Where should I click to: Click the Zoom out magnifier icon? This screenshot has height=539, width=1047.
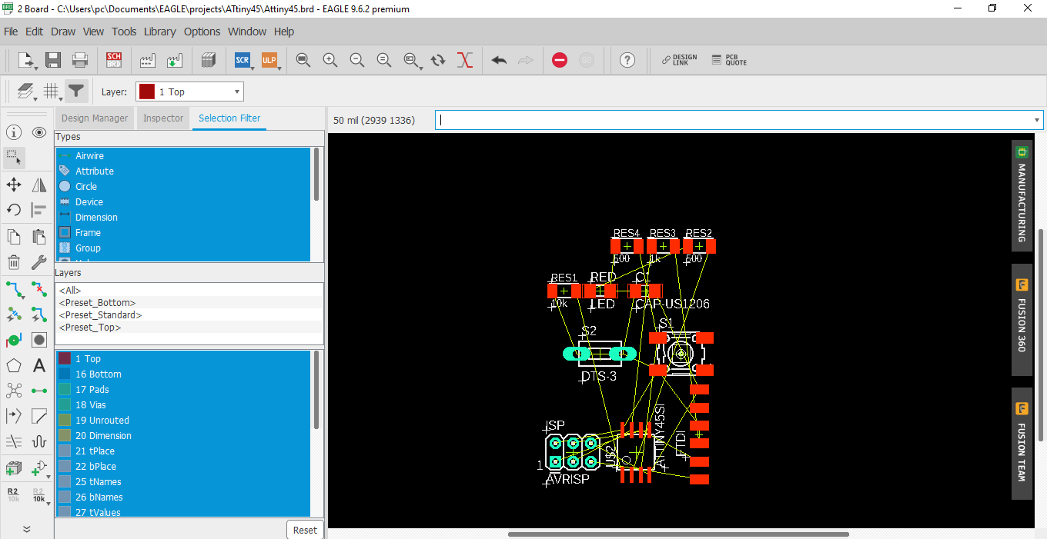[357, 60]
